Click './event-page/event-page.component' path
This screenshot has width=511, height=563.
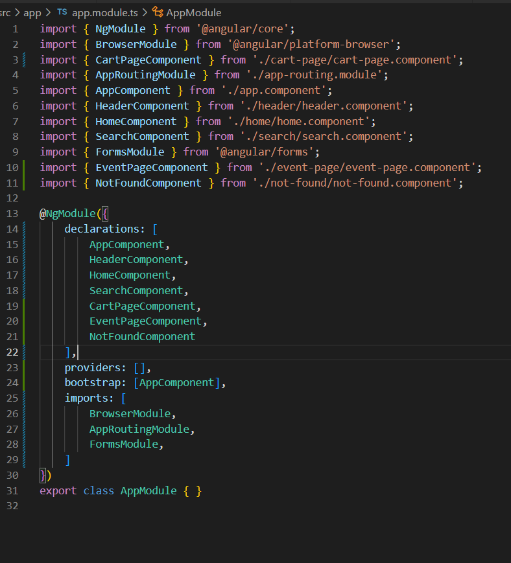tap(367, 168)
